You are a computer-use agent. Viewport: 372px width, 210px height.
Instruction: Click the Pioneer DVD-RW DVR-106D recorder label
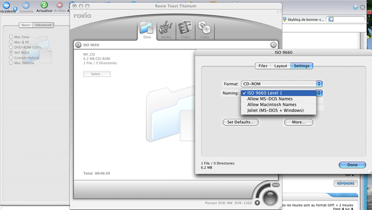pyautogui.click(x=228, y=203)
